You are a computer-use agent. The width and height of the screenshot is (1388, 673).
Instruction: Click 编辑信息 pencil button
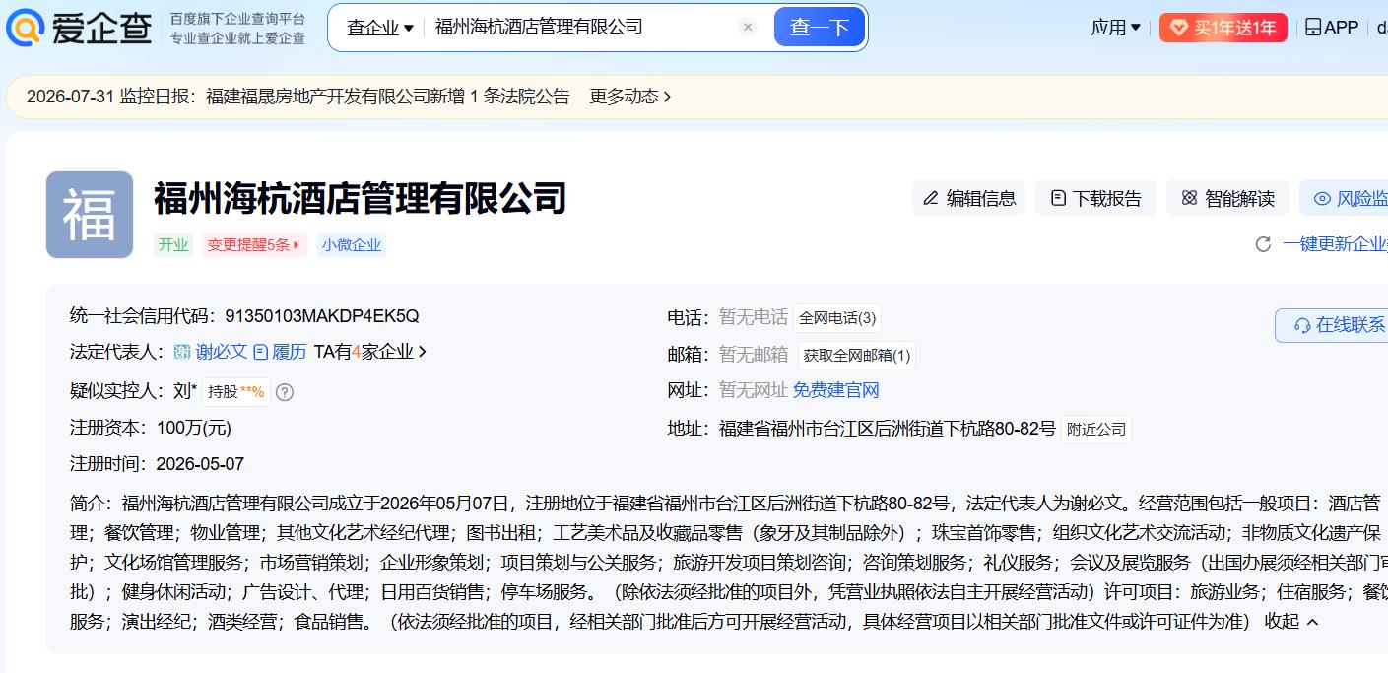(969, 198)
